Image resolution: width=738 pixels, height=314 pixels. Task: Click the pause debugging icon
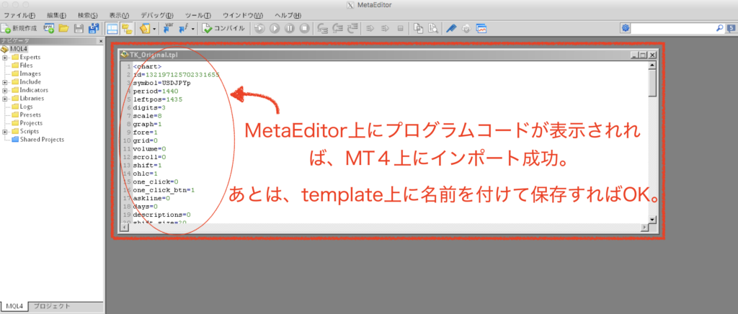290,28
